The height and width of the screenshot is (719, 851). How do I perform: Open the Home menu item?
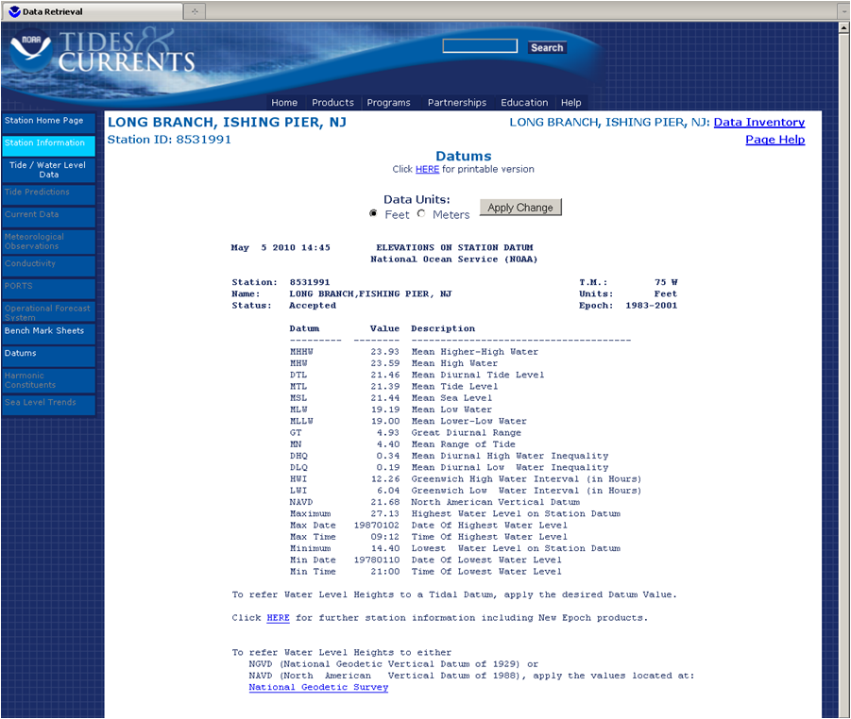(x=284, y=103)
